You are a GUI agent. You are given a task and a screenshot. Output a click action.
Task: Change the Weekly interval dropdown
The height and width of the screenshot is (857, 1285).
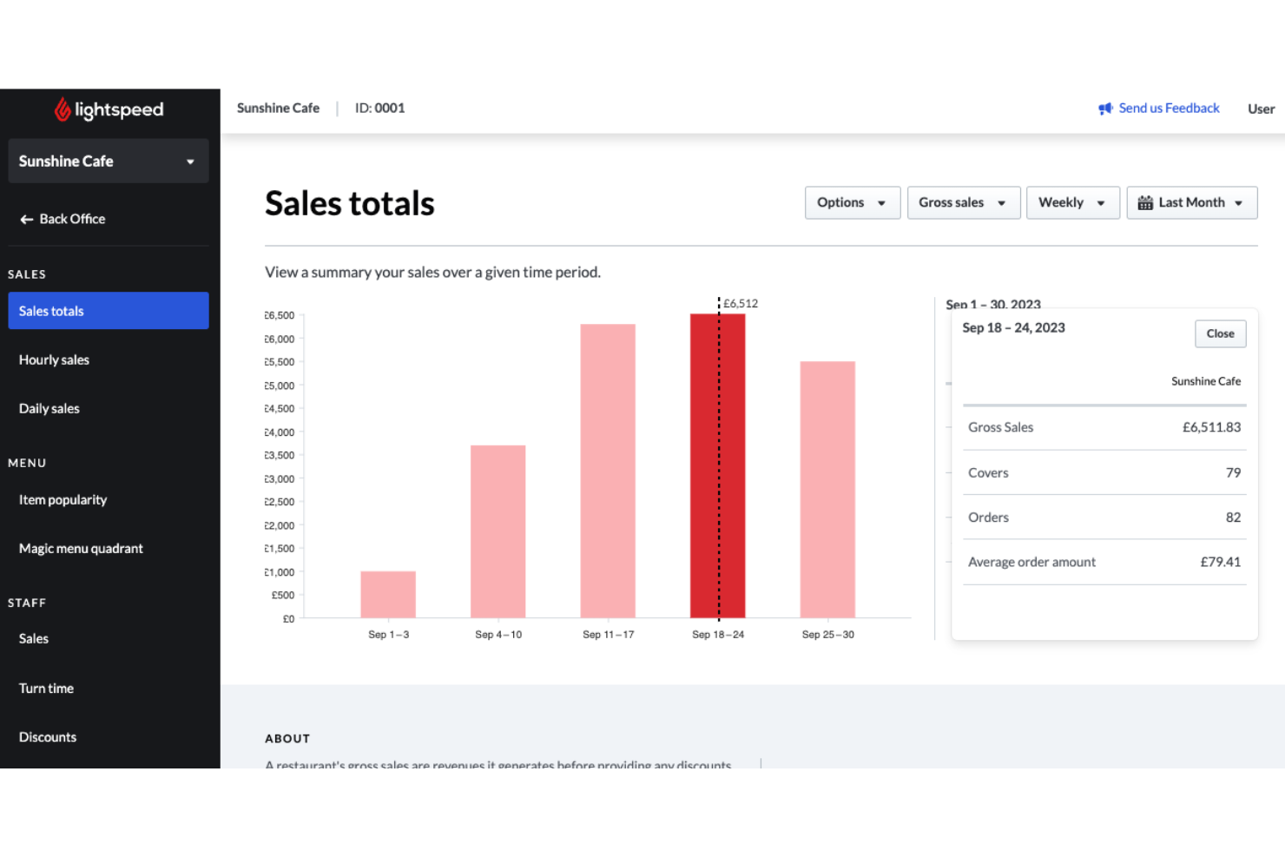click(x=1072, y=202)
